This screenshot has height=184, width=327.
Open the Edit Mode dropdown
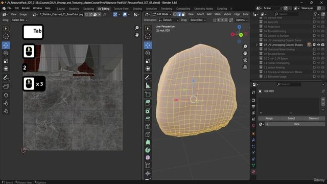(x=162, y=14)
